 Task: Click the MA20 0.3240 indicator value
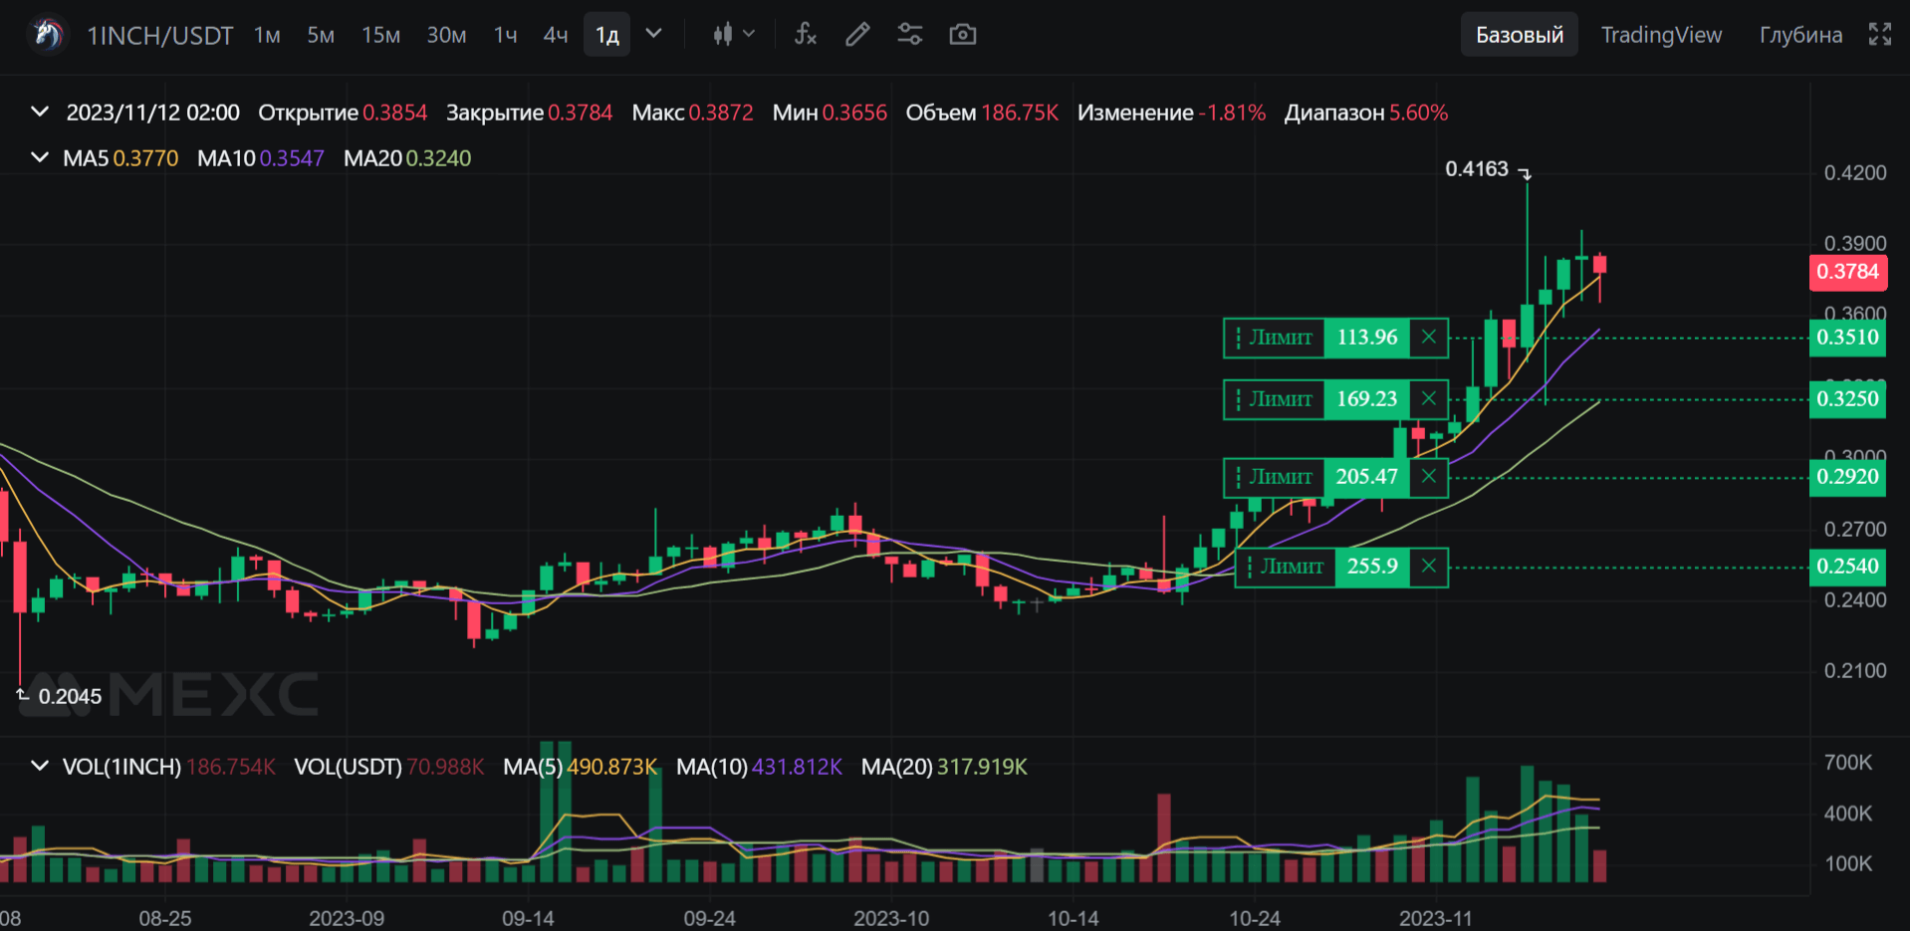click(407, 158)
